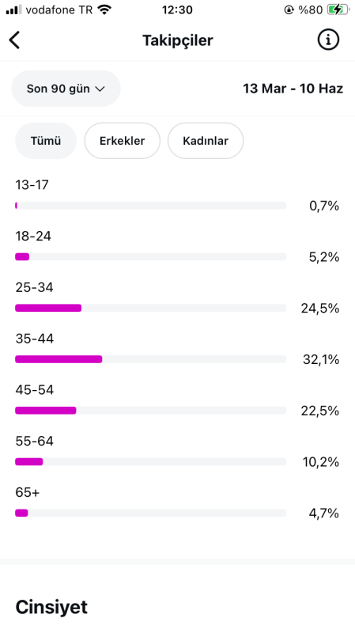The height and width of the screenshot is (633, 355).
Task: Tap the Takipçiler page title
Action: pyautogui.click(x=177, y=40)
